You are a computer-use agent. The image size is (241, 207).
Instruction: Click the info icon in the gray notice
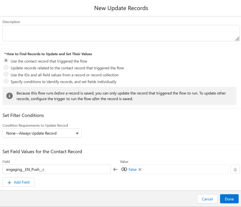pos(10,96)
